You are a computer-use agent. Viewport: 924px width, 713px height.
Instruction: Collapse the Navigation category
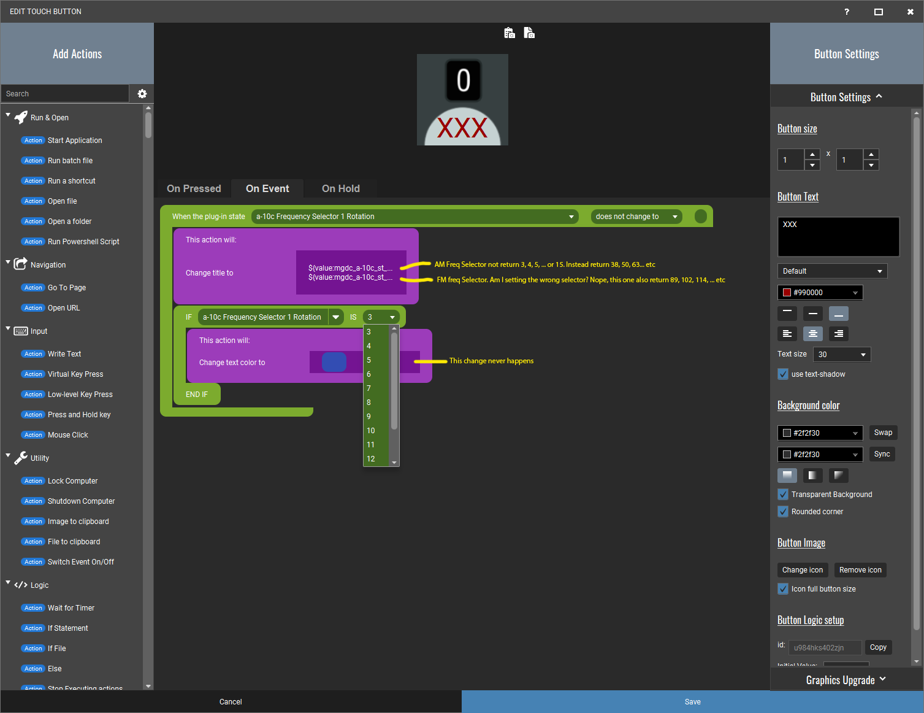tap(8, 262)
